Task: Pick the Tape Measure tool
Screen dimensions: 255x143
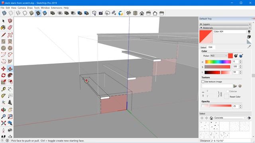Action: click(x=4, y=89)
